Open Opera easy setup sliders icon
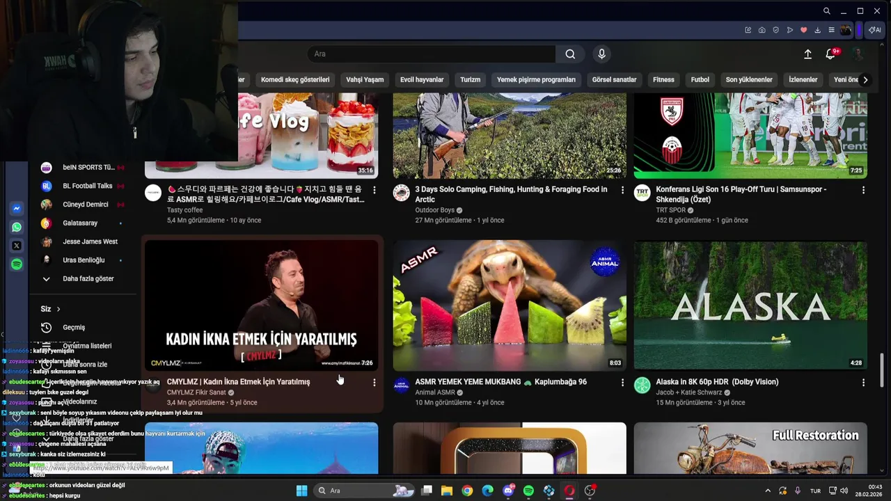Image resolution: width=891 pixels, height=501 pixels. [831, 30]
